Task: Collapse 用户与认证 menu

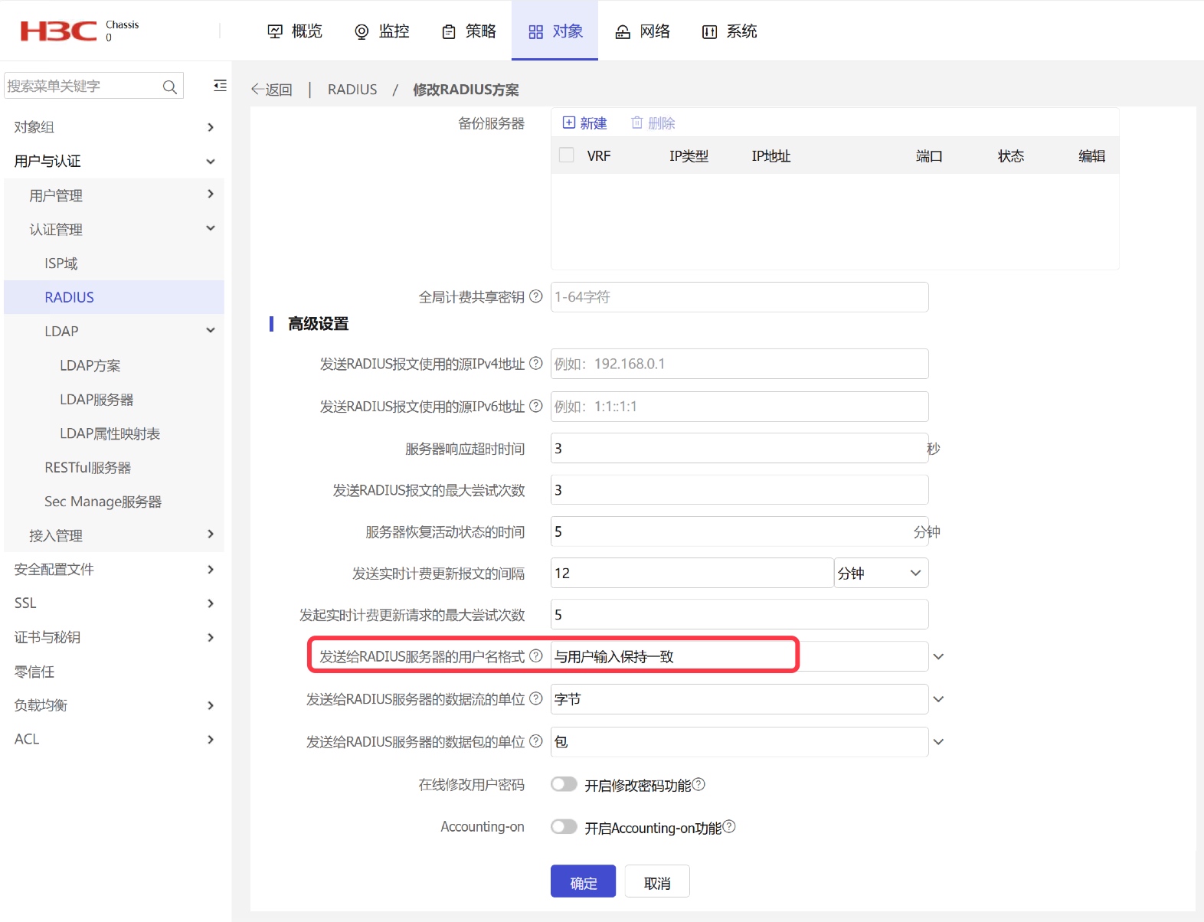Action: pos(211,162)
